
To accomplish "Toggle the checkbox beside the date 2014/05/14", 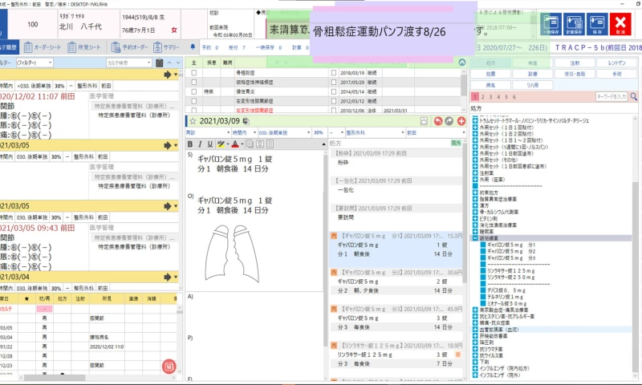I will click(x=334, y=91).
